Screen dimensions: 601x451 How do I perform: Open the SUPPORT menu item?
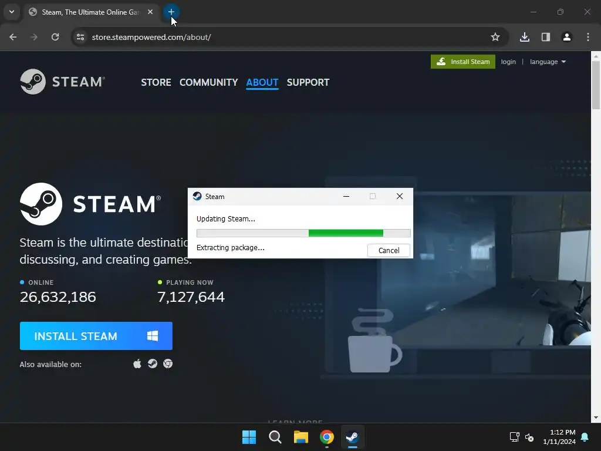(x=308, y=82)
